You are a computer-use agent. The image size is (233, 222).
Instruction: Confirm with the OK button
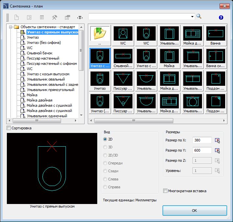[195, 210]
